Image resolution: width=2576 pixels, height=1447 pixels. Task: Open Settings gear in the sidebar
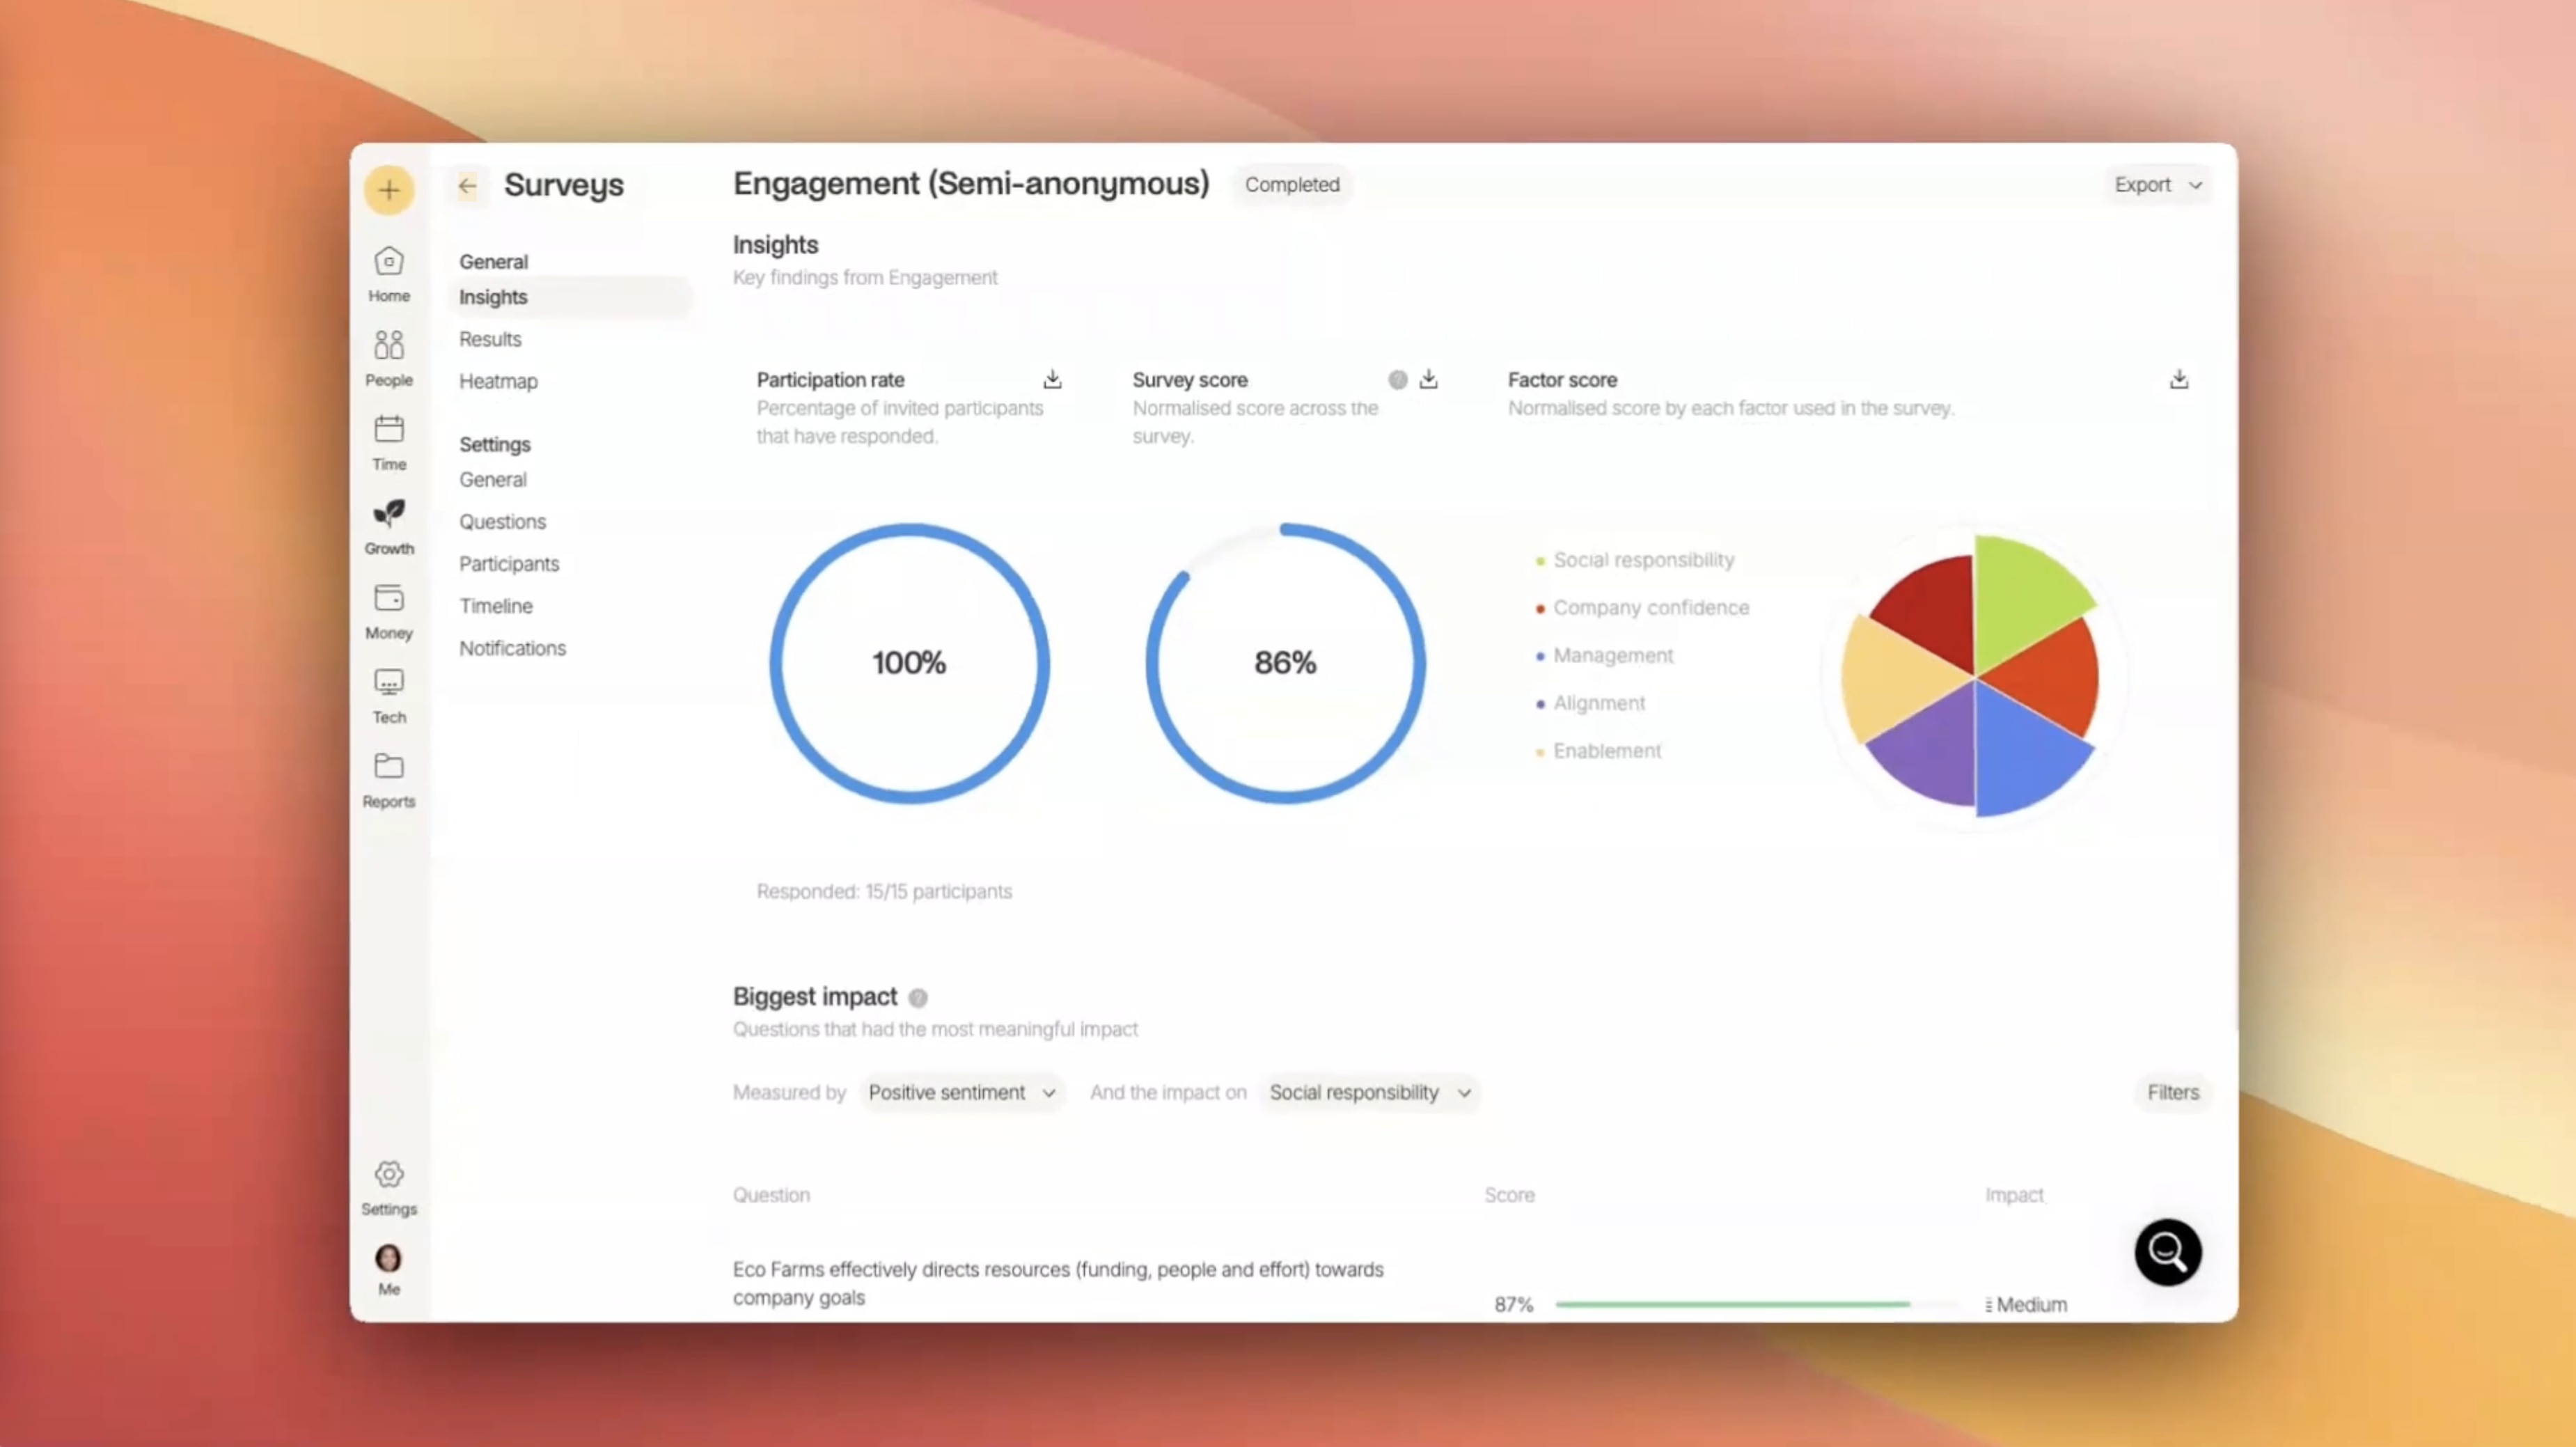(389, 1188)
